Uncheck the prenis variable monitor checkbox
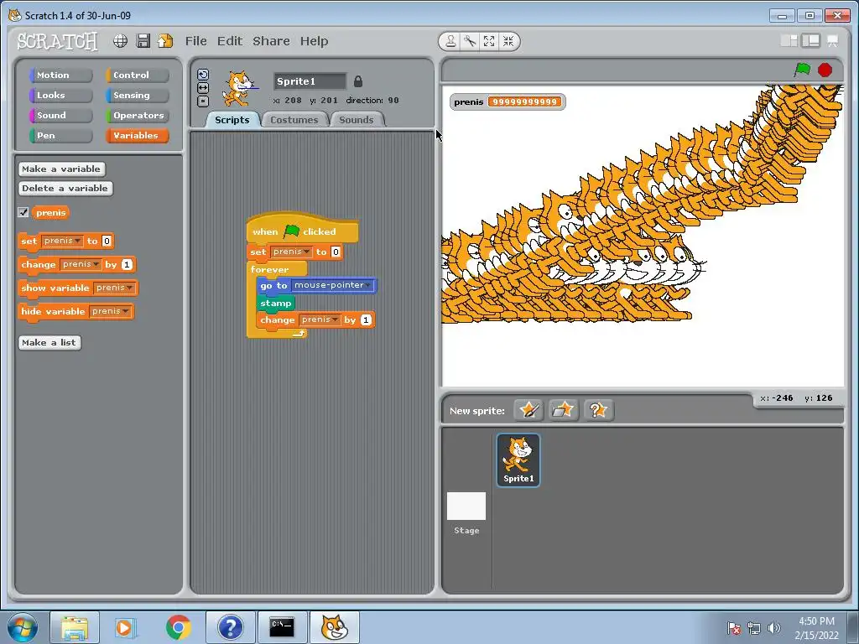The image size is (859, 644). click(x=23, y=212)
